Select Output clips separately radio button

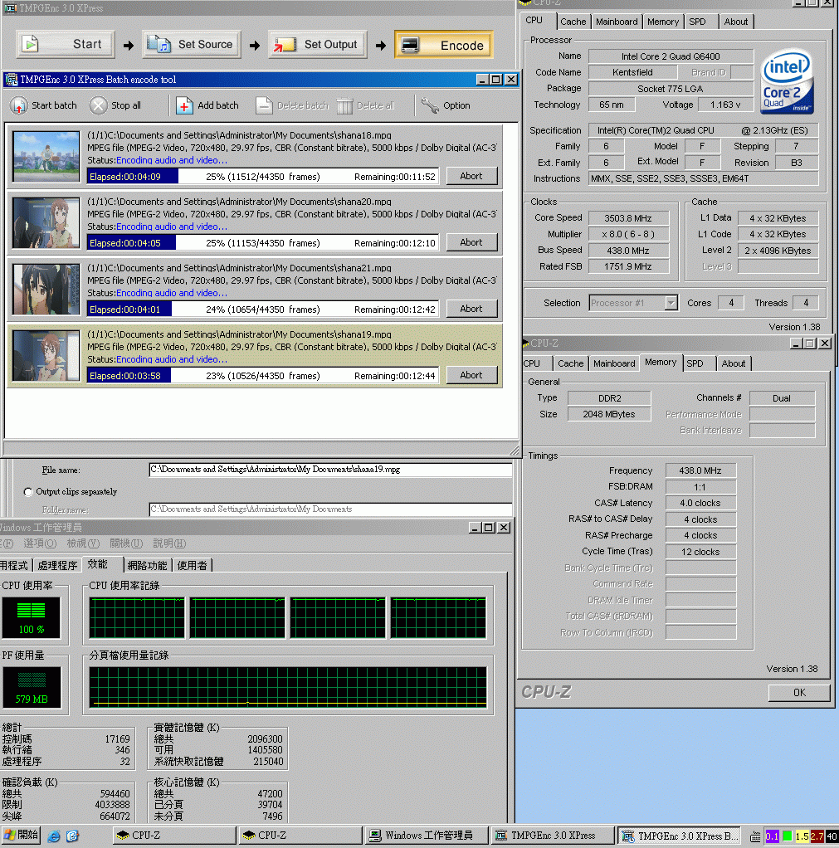28,491
